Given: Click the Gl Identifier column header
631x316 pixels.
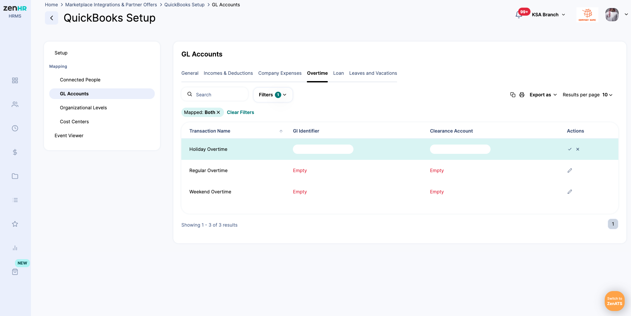Looking at the screenshot, I should (306, 131).
